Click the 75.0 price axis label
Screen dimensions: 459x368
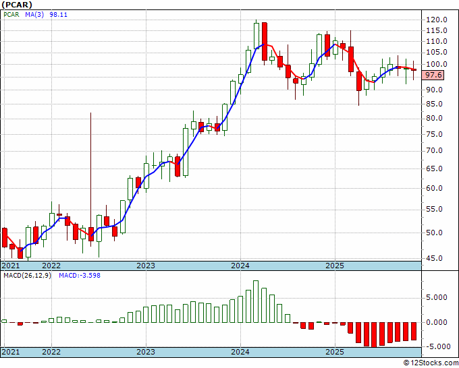tap(435, 134)
